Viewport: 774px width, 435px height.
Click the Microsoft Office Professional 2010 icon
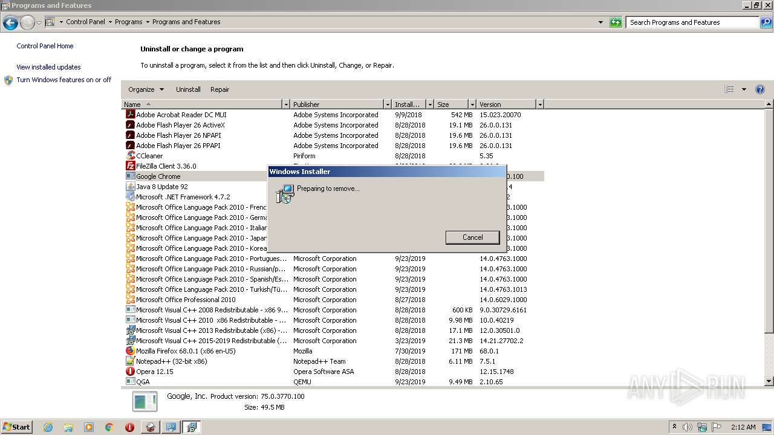click(130, 300)
